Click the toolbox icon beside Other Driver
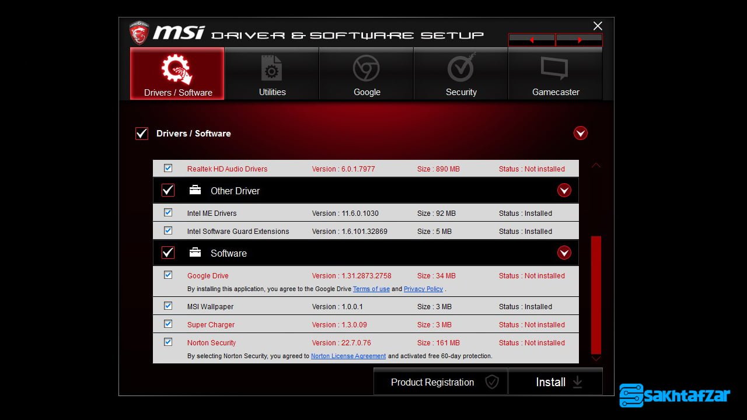Image resolution: width=747 pixels, height=420 pixels. (196, 191)
